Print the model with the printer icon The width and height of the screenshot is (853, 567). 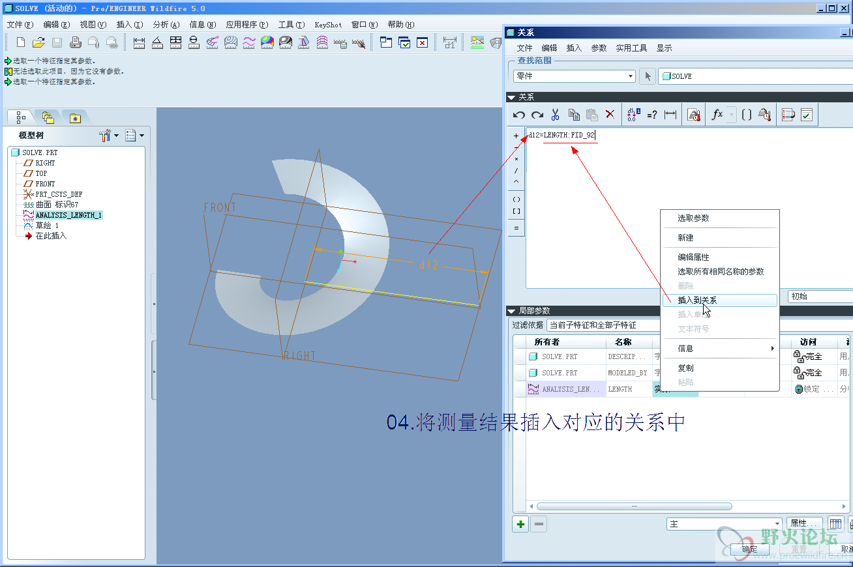[x=75, y=42]
